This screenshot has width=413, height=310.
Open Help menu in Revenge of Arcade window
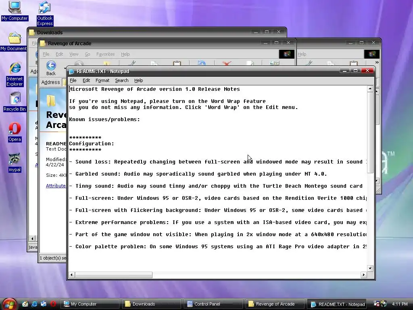[x=125, y=54]
